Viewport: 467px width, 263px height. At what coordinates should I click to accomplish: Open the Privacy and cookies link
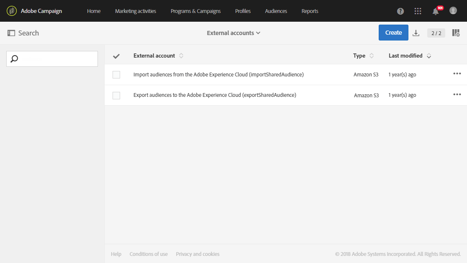(198, 254)
